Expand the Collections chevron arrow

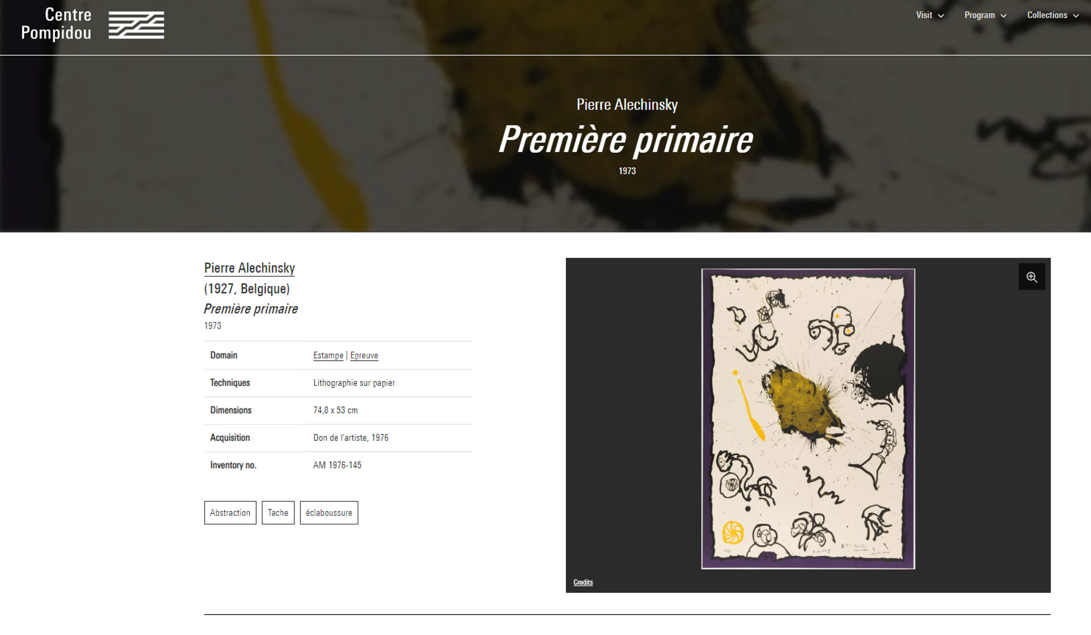pyautogui.click(x=1075, y=16)
